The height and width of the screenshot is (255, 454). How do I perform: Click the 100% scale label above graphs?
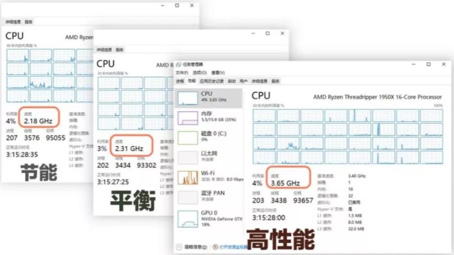438,106
